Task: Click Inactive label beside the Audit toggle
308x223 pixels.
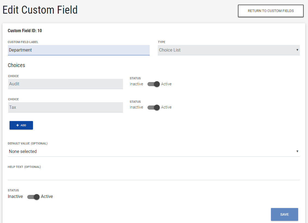Action: click(136, 84)
